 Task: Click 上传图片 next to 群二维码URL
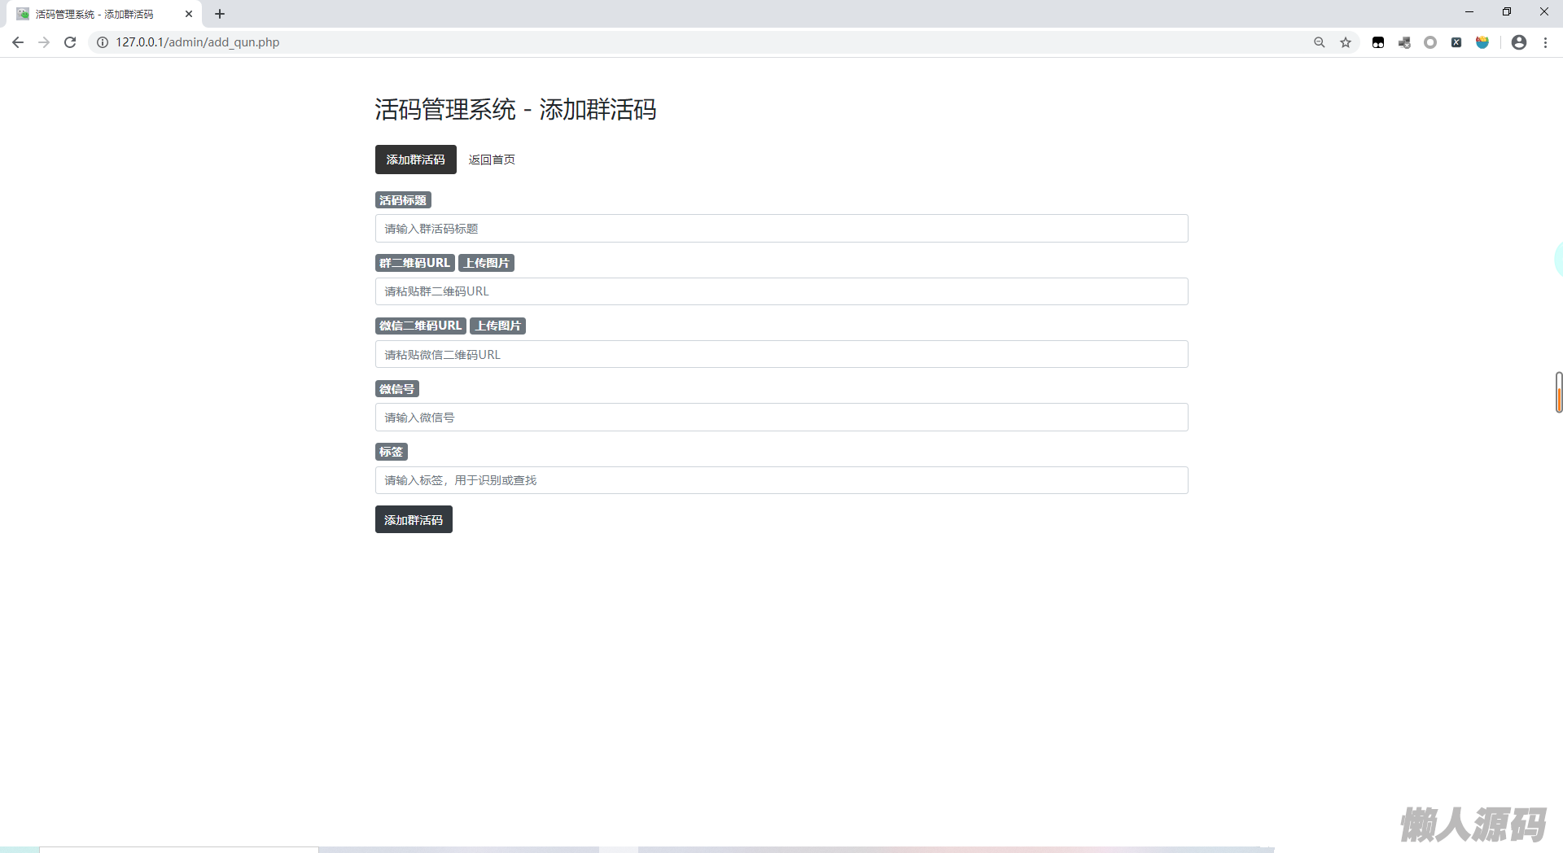tap(487, 263)
